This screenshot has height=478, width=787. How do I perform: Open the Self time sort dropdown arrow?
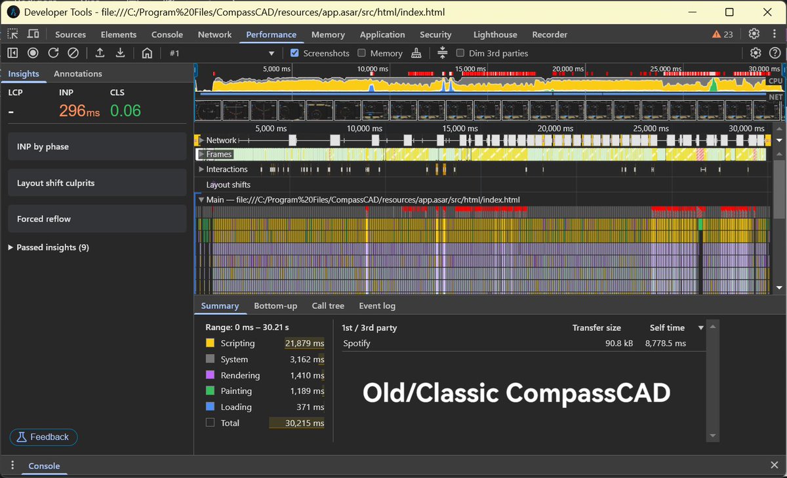[700, 328]
